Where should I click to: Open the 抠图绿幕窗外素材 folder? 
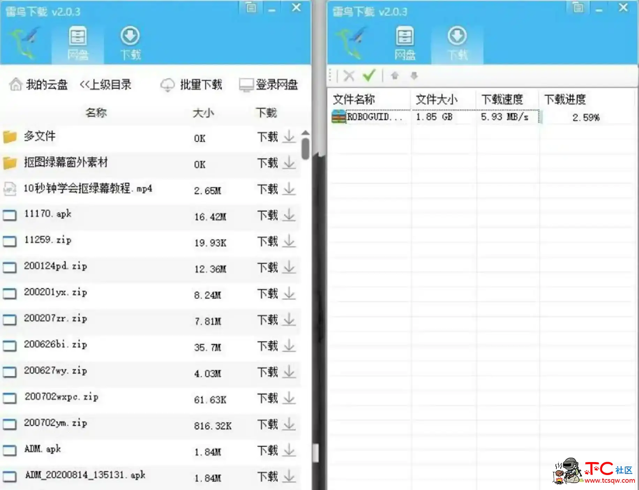click(66, 162)
